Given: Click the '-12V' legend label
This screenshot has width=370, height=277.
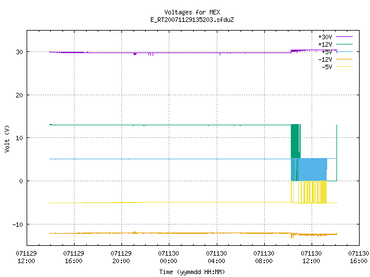Looking at the screenshot, I should (325, 59).
